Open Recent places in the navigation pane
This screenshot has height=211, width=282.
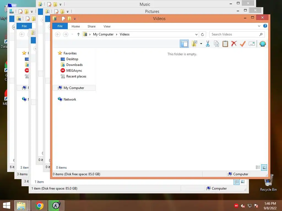76,76
